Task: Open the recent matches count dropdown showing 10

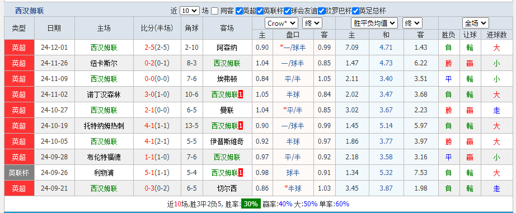Action: (190, 11)
